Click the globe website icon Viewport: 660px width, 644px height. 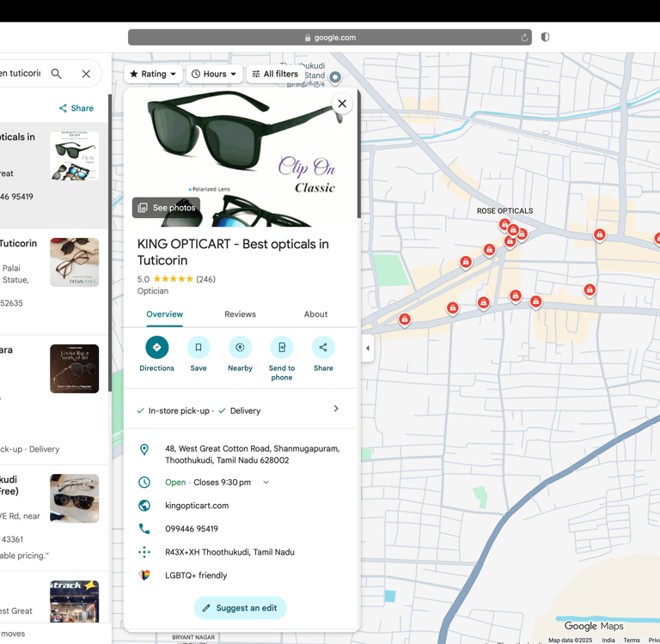(144, 505)
